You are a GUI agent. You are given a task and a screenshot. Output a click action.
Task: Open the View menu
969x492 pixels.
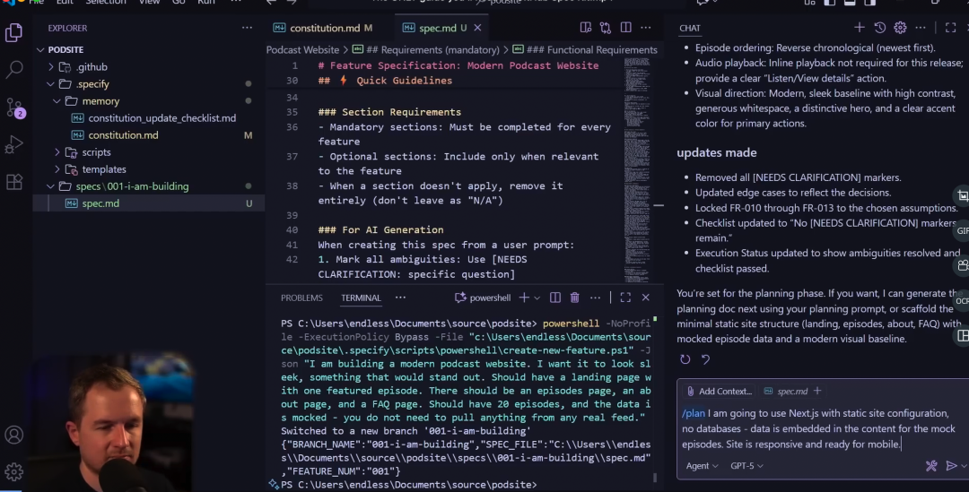pyautogui.click(x=149, y=2)
